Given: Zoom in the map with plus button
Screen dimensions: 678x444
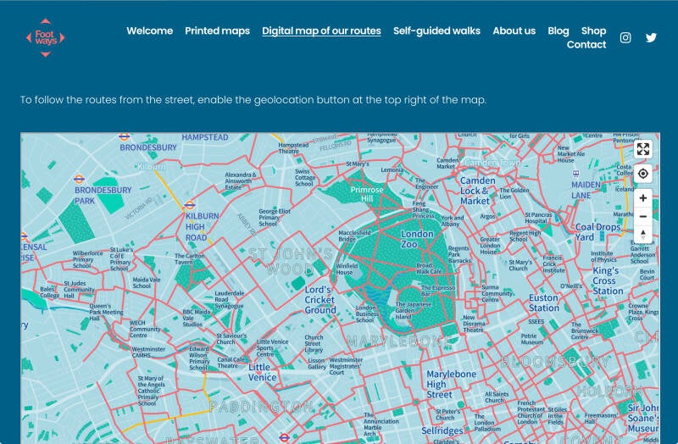Looking at the screenshot, I should 643,198.
